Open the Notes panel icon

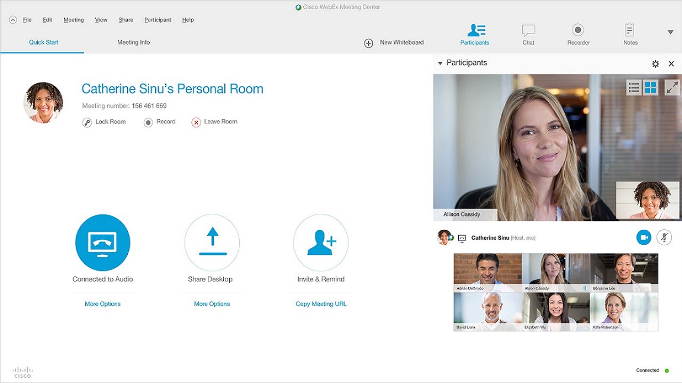[630, 30]
